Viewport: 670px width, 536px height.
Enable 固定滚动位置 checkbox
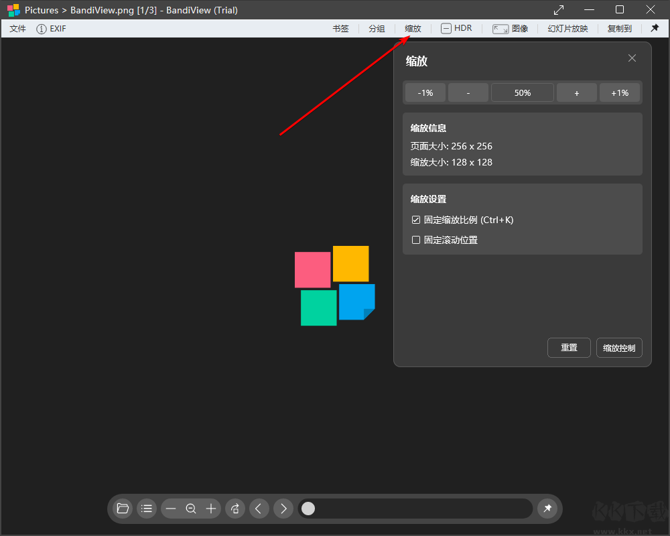click(416, 240)
